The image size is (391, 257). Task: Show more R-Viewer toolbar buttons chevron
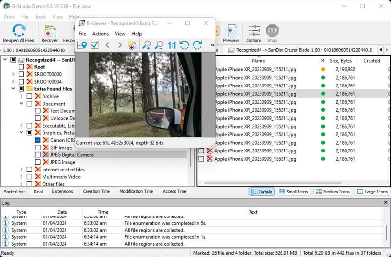212,45
